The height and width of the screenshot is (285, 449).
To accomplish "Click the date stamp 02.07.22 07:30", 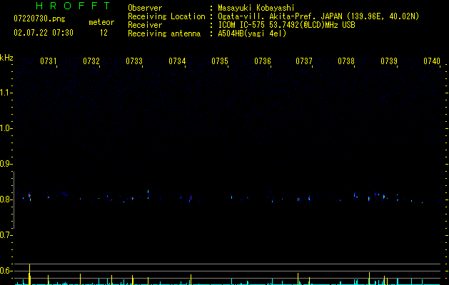I will pos(44,33).
